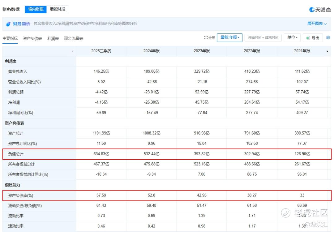Select the 主要指标 tab
The image size is (334, 232).
click(10, 39)
